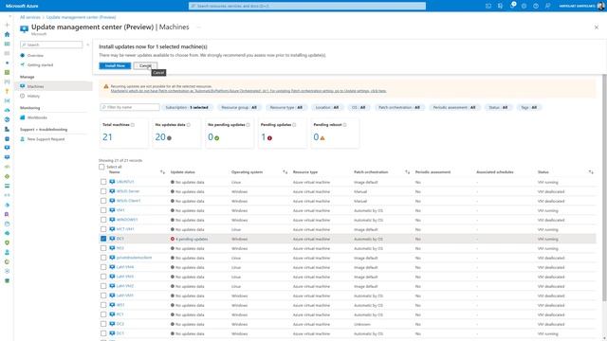Open the Status filter pill
607x341 pixels.
[x=498, y=107]
